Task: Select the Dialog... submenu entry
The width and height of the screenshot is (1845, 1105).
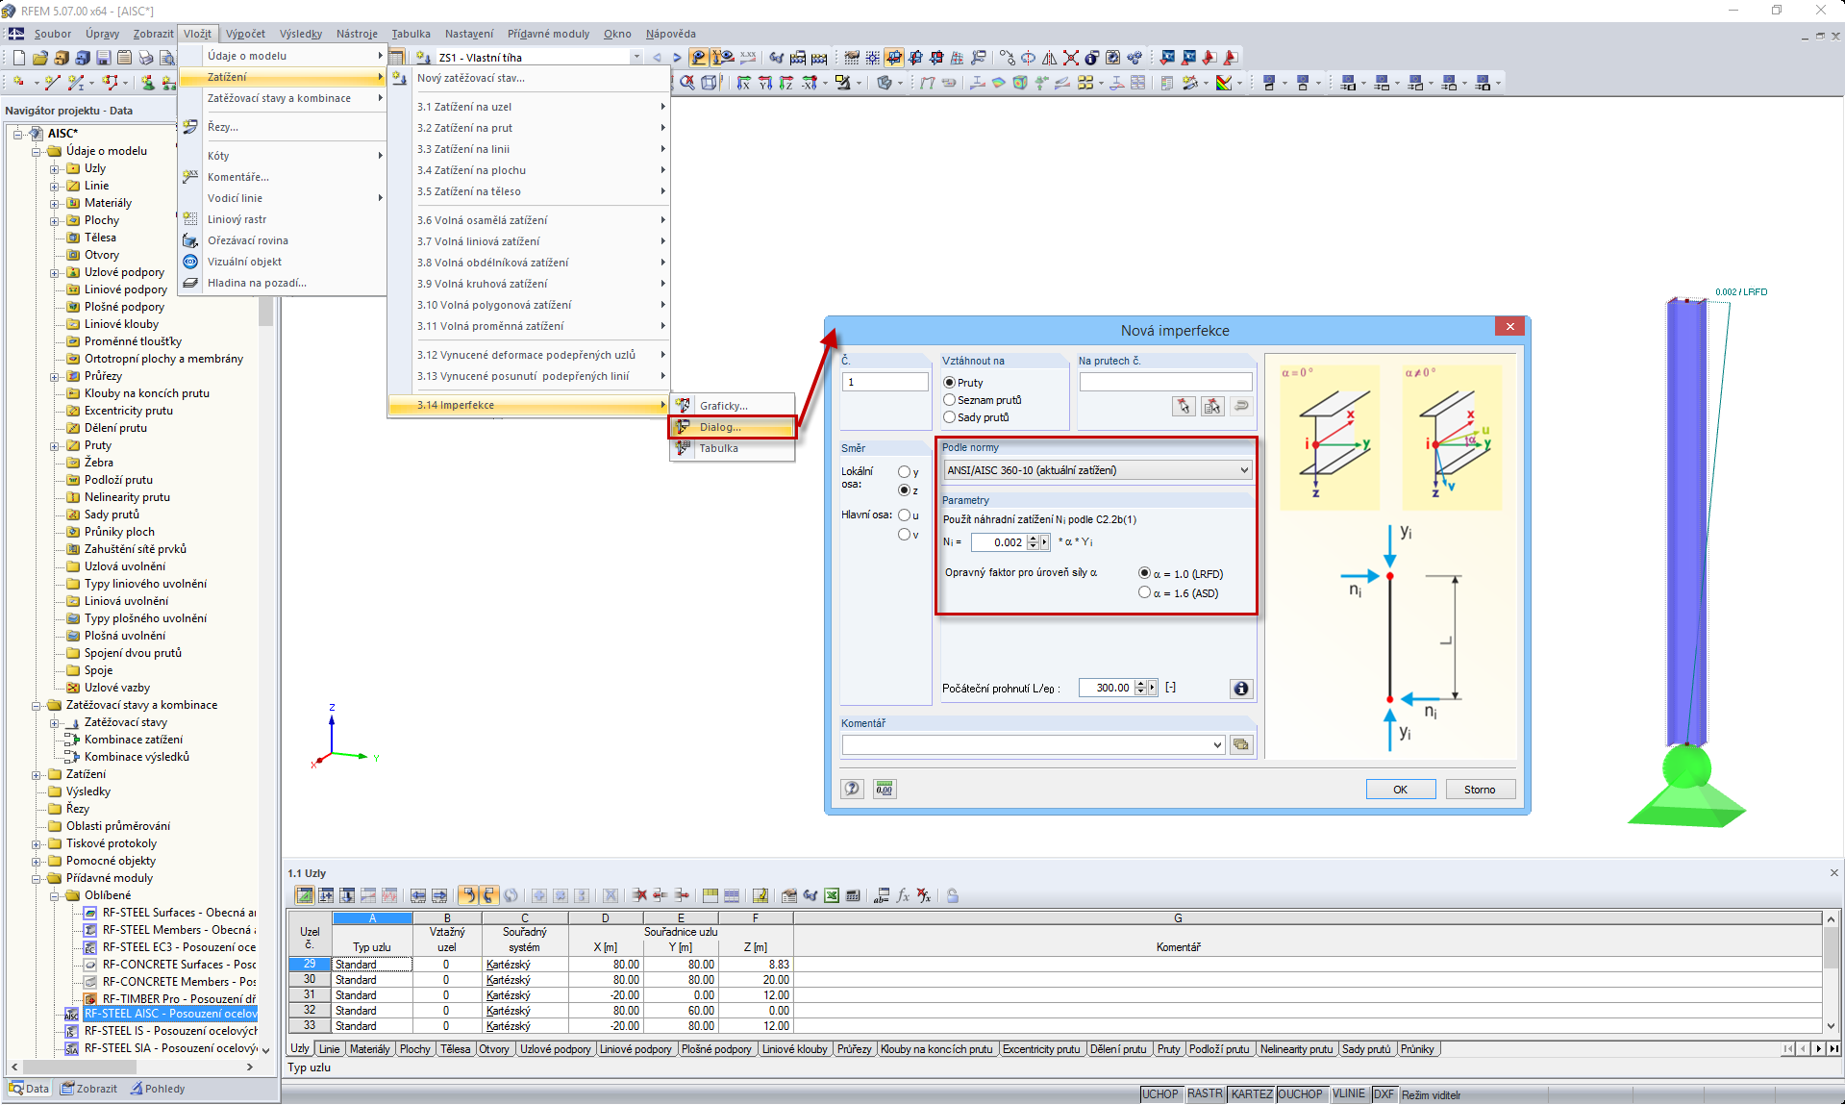Action: coord(733,427)
